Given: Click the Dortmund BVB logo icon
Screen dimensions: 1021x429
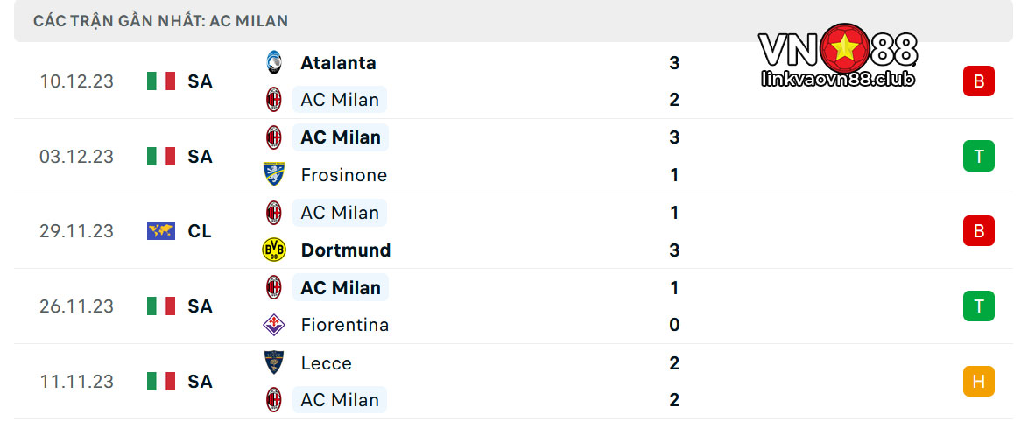Looking at the screenshot, I should pos(273,250).
